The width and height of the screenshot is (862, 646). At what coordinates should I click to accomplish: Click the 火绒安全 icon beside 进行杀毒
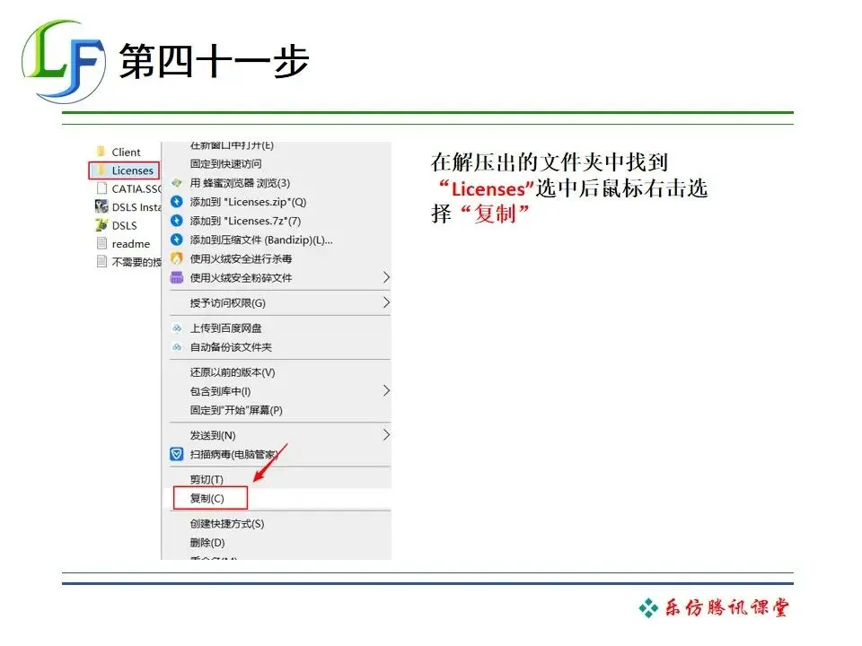click(x=177, y=258)
